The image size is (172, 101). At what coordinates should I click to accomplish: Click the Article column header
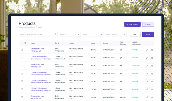[93, 43]
